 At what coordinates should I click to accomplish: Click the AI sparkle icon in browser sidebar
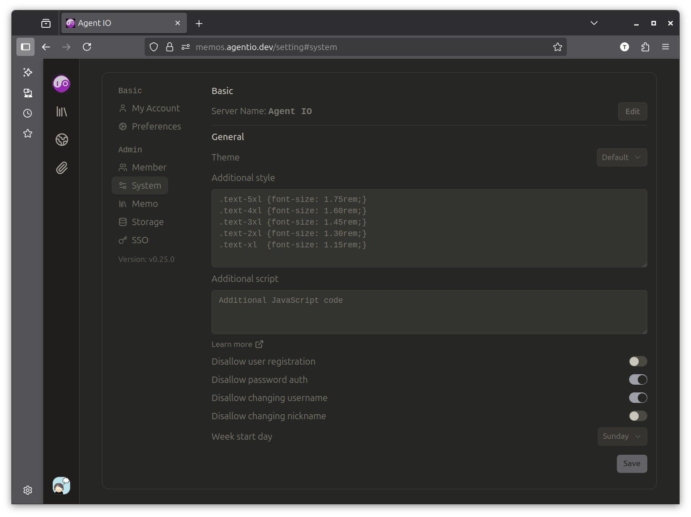click(x=28, y=72)
